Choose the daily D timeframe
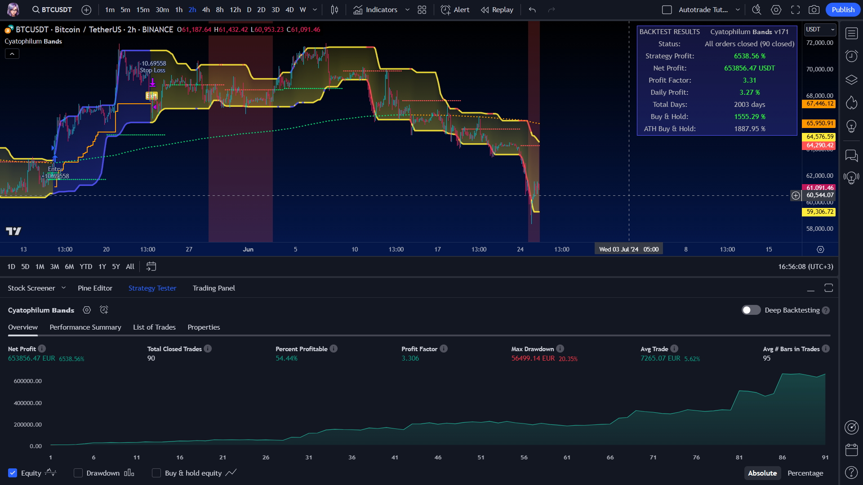The height and width of the screenshot is (485, 863). pos(249,9)
